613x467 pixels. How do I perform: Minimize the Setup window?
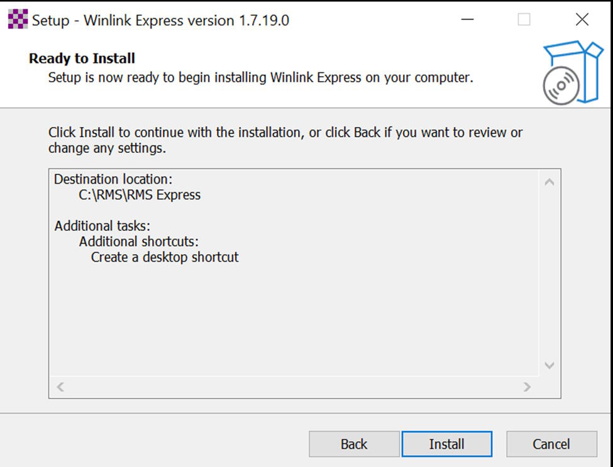467,20
